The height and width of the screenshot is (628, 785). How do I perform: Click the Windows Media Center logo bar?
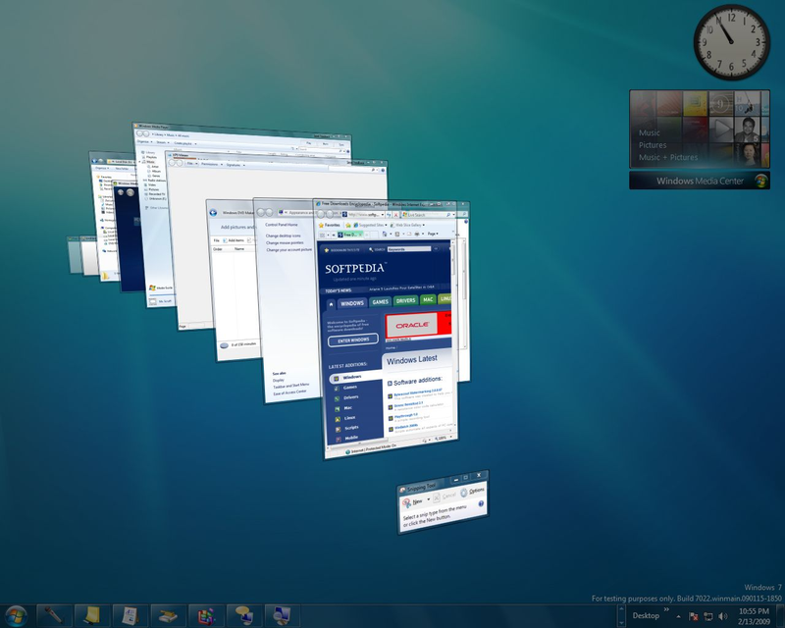700,181
